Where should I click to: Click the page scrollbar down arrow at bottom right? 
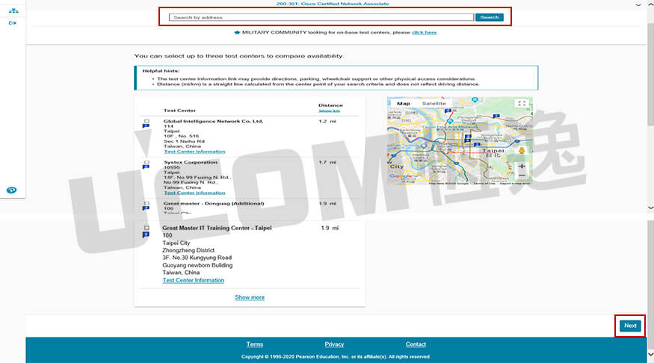coord(650,354)
